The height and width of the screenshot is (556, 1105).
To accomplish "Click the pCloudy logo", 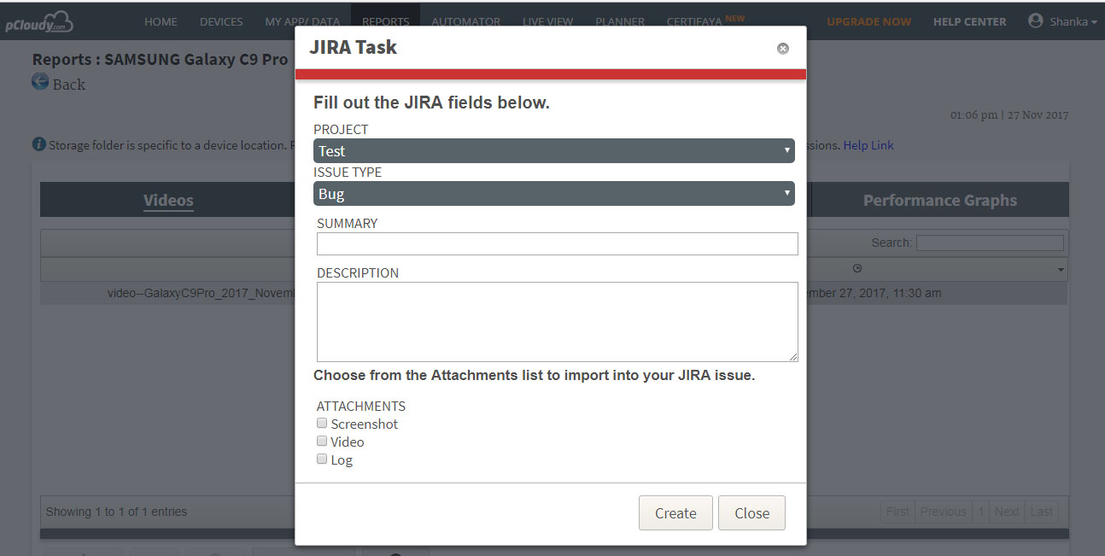I will coord(39,22).
